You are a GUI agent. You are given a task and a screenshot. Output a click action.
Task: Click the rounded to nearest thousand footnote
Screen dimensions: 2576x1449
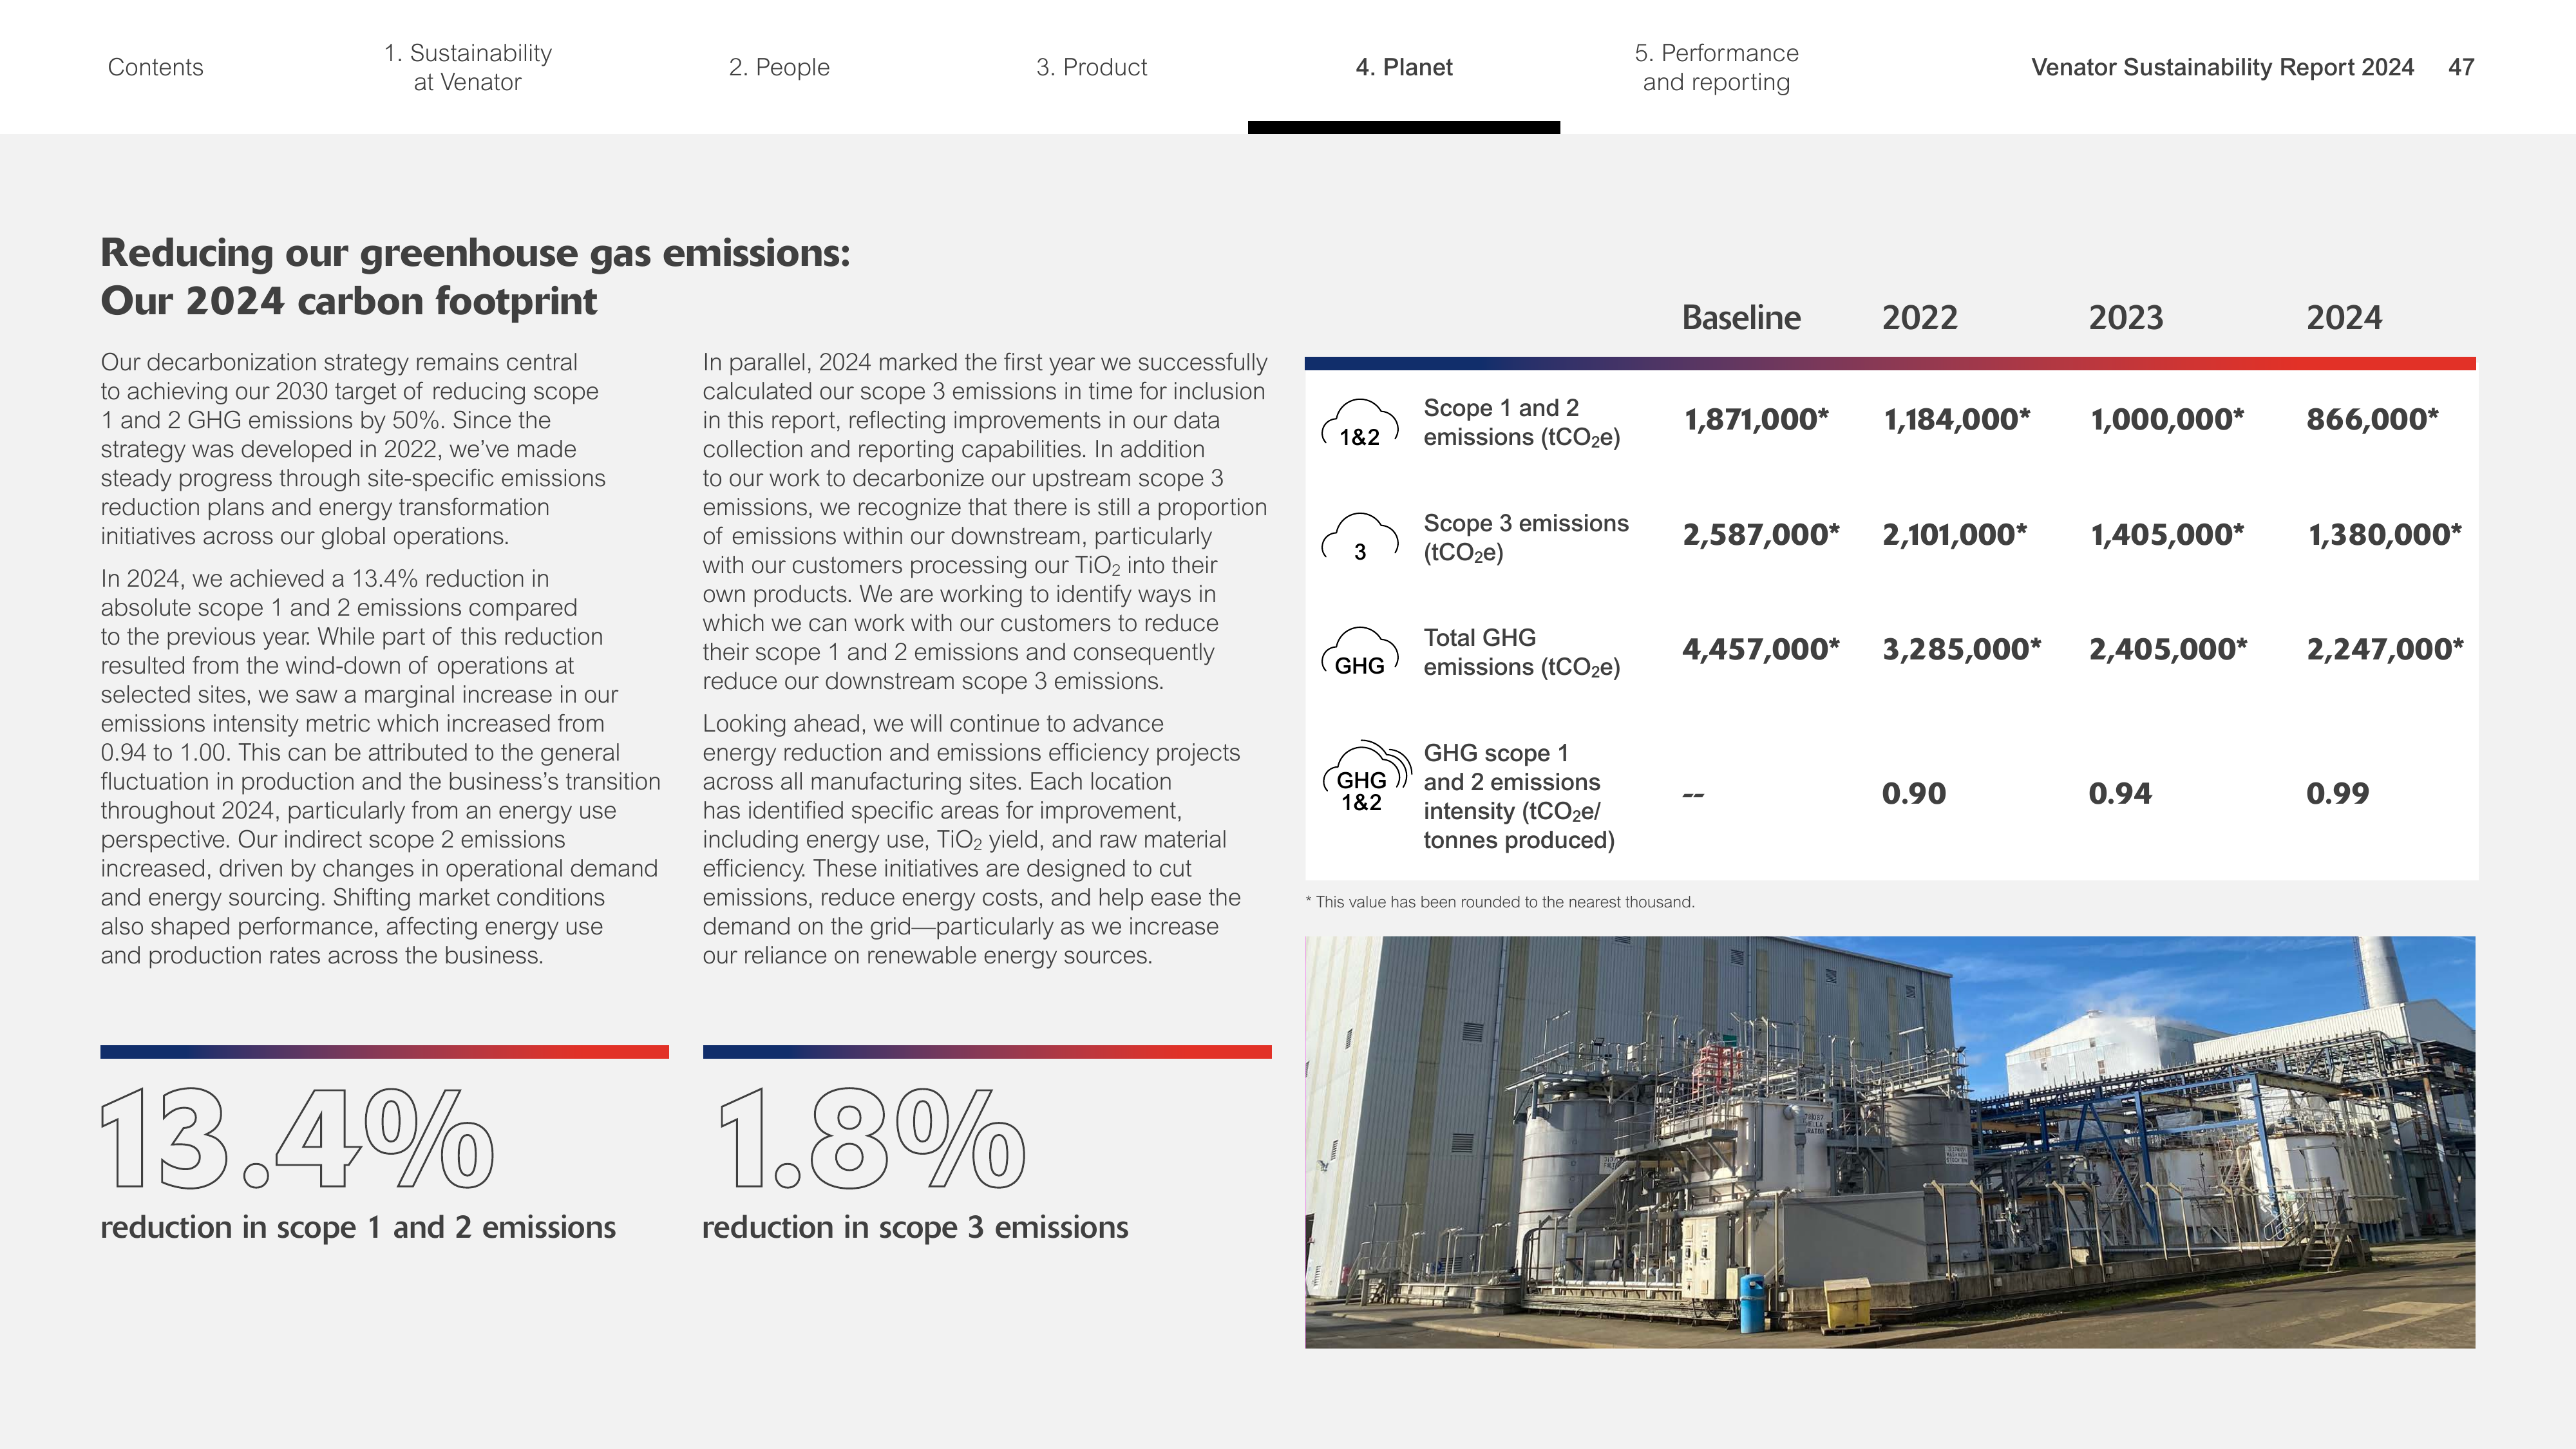click(x=1500, y=902)
